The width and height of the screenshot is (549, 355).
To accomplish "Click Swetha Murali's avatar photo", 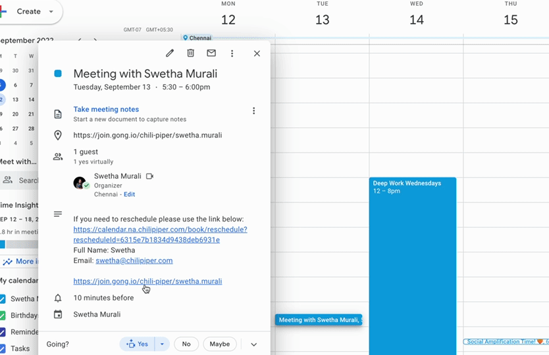I will 80,183.
